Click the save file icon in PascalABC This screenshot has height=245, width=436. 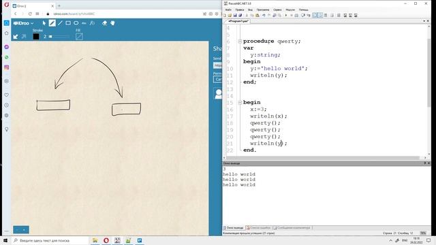[235, 15]
